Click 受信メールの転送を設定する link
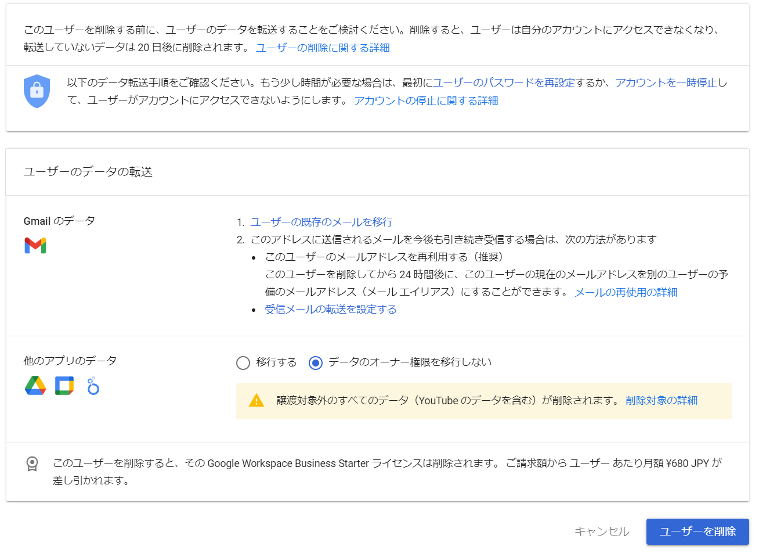759x557 pixels. (x=331, y=309)
